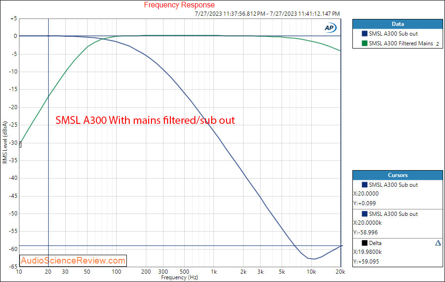The width and height of the screenshot is (445, 282).
Task: Select 'SMSL A300 Sub out' in the Data legend
Action: [x=393, y=34]
